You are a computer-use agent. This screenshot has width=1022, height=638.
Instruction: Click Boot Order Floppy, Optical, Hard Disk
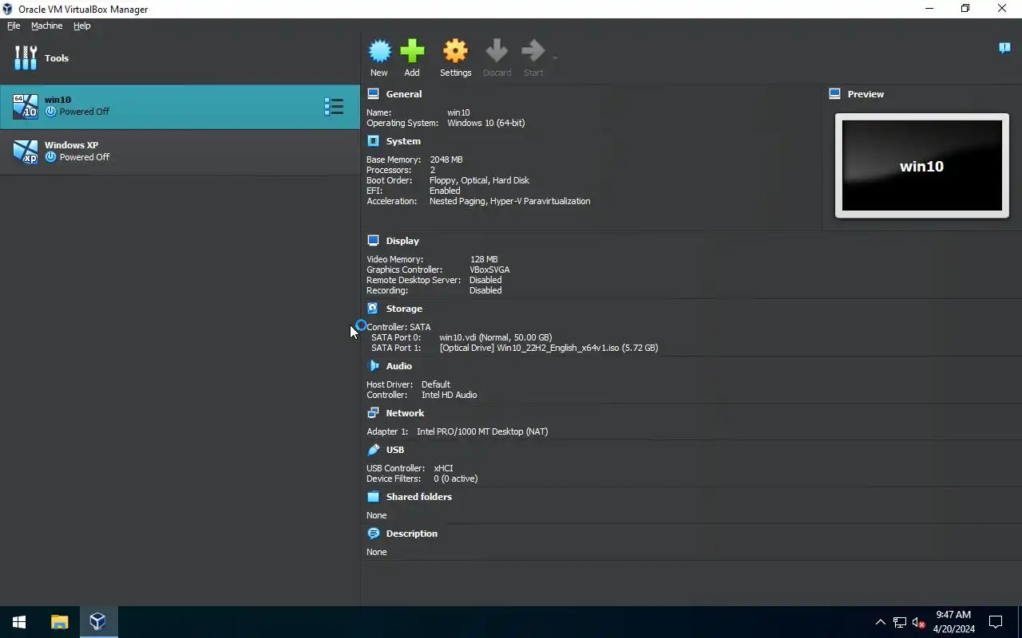(x=479, y=180)
